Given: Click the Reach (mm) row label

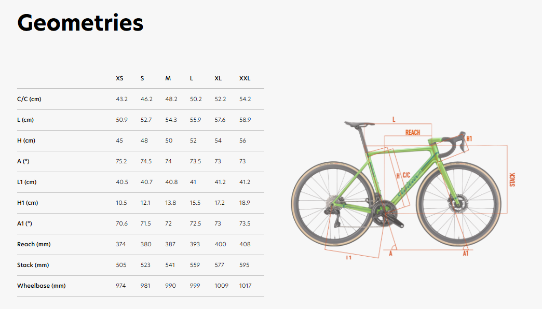Looking at the screenshot, I should click(34, 244).
